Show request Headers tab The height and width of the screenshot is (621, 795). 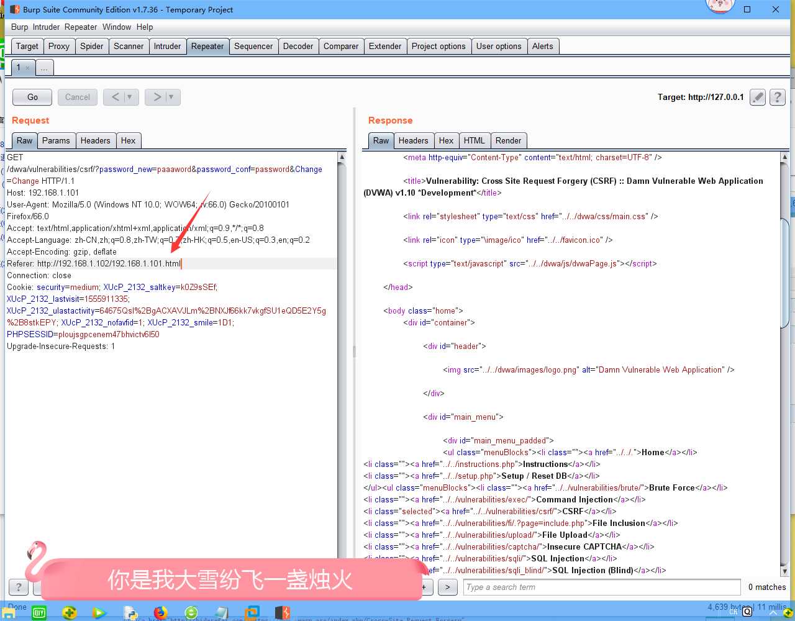coord(95,140)
